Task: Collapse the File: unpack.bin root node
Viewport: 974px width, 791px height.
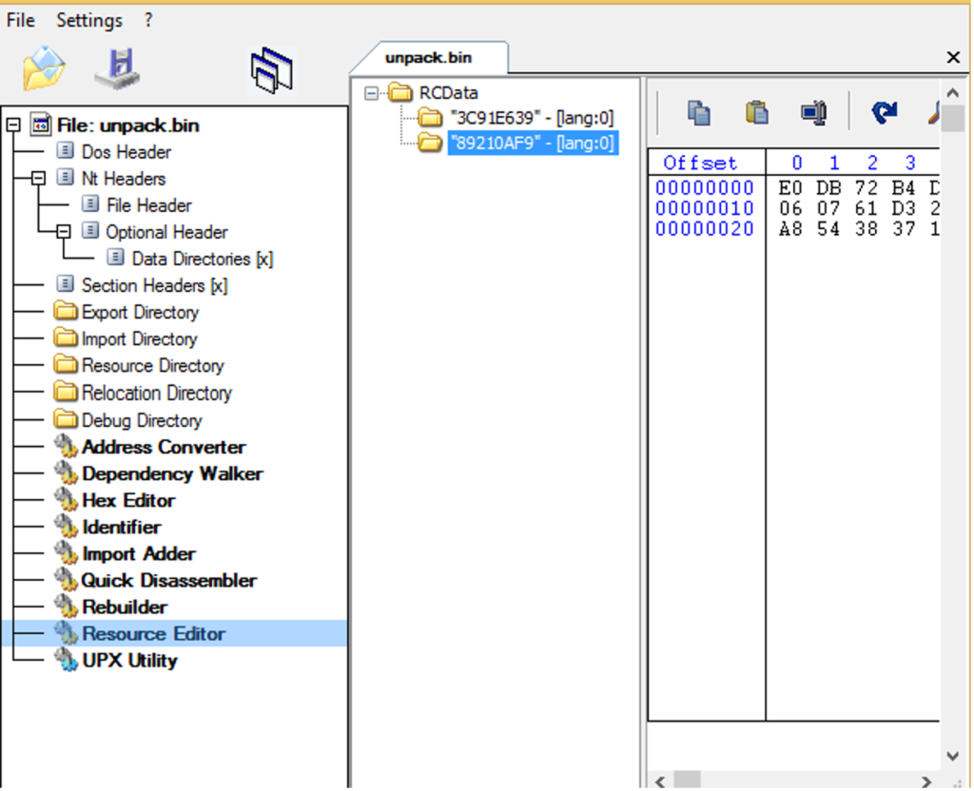Action: [10, 125]
